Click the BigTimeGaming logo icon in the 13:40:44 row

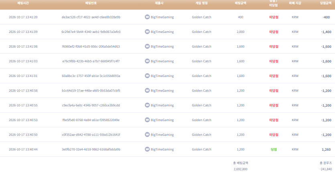pos(147,150)
